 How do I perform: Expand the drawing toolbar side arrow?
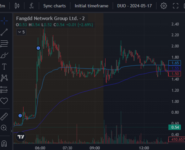[x=12, y=131]
